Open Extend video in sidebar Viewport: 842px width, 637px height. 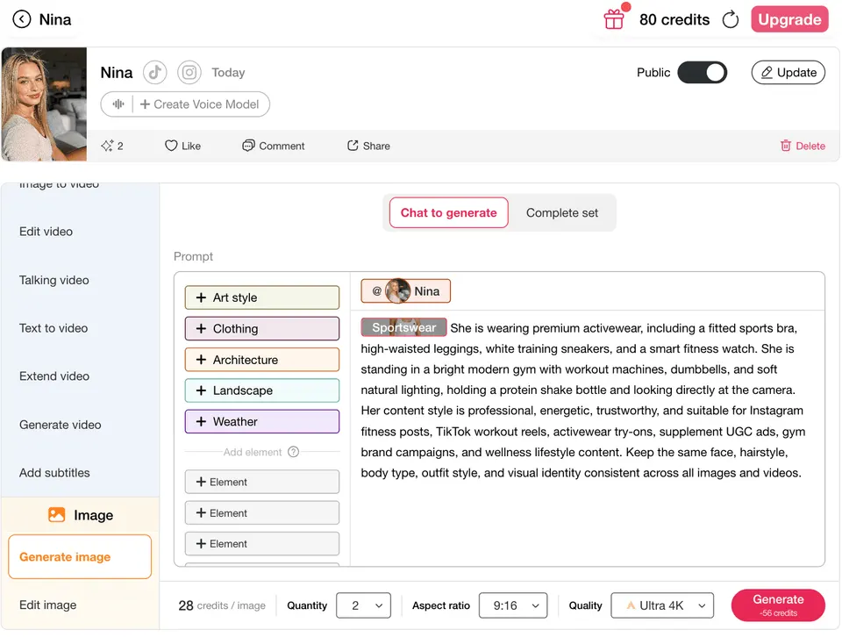point(54,376)
